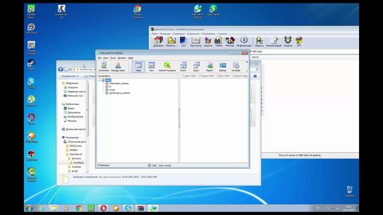
Task: Click Explorer Back navigation button
Action: (x=60, y=69)
